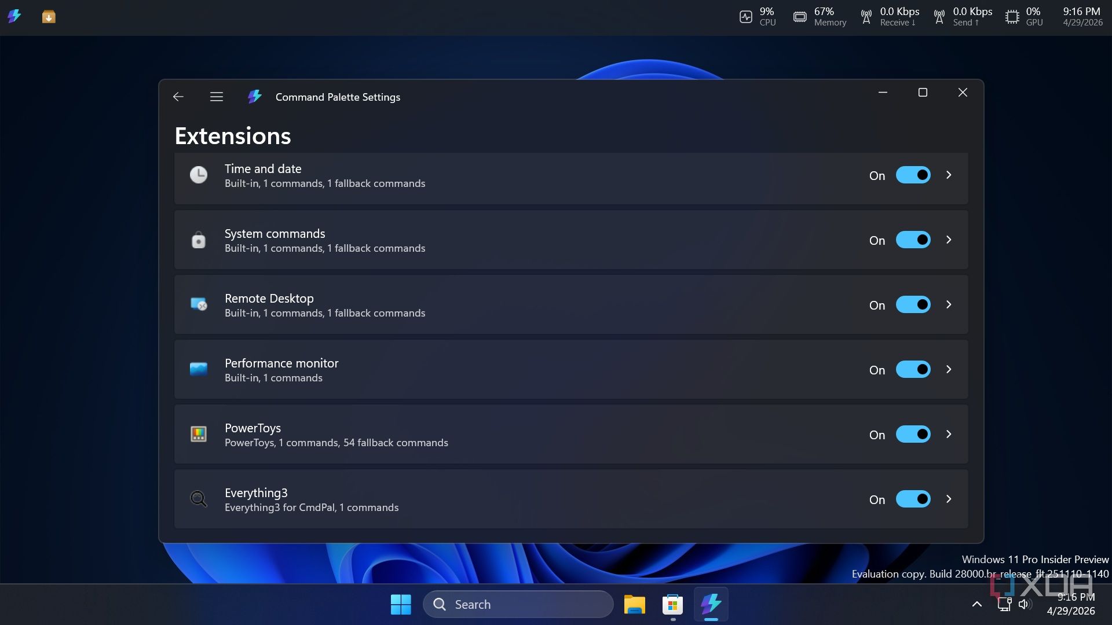Expand Time and date settings chevron

[x=949, y=175]
